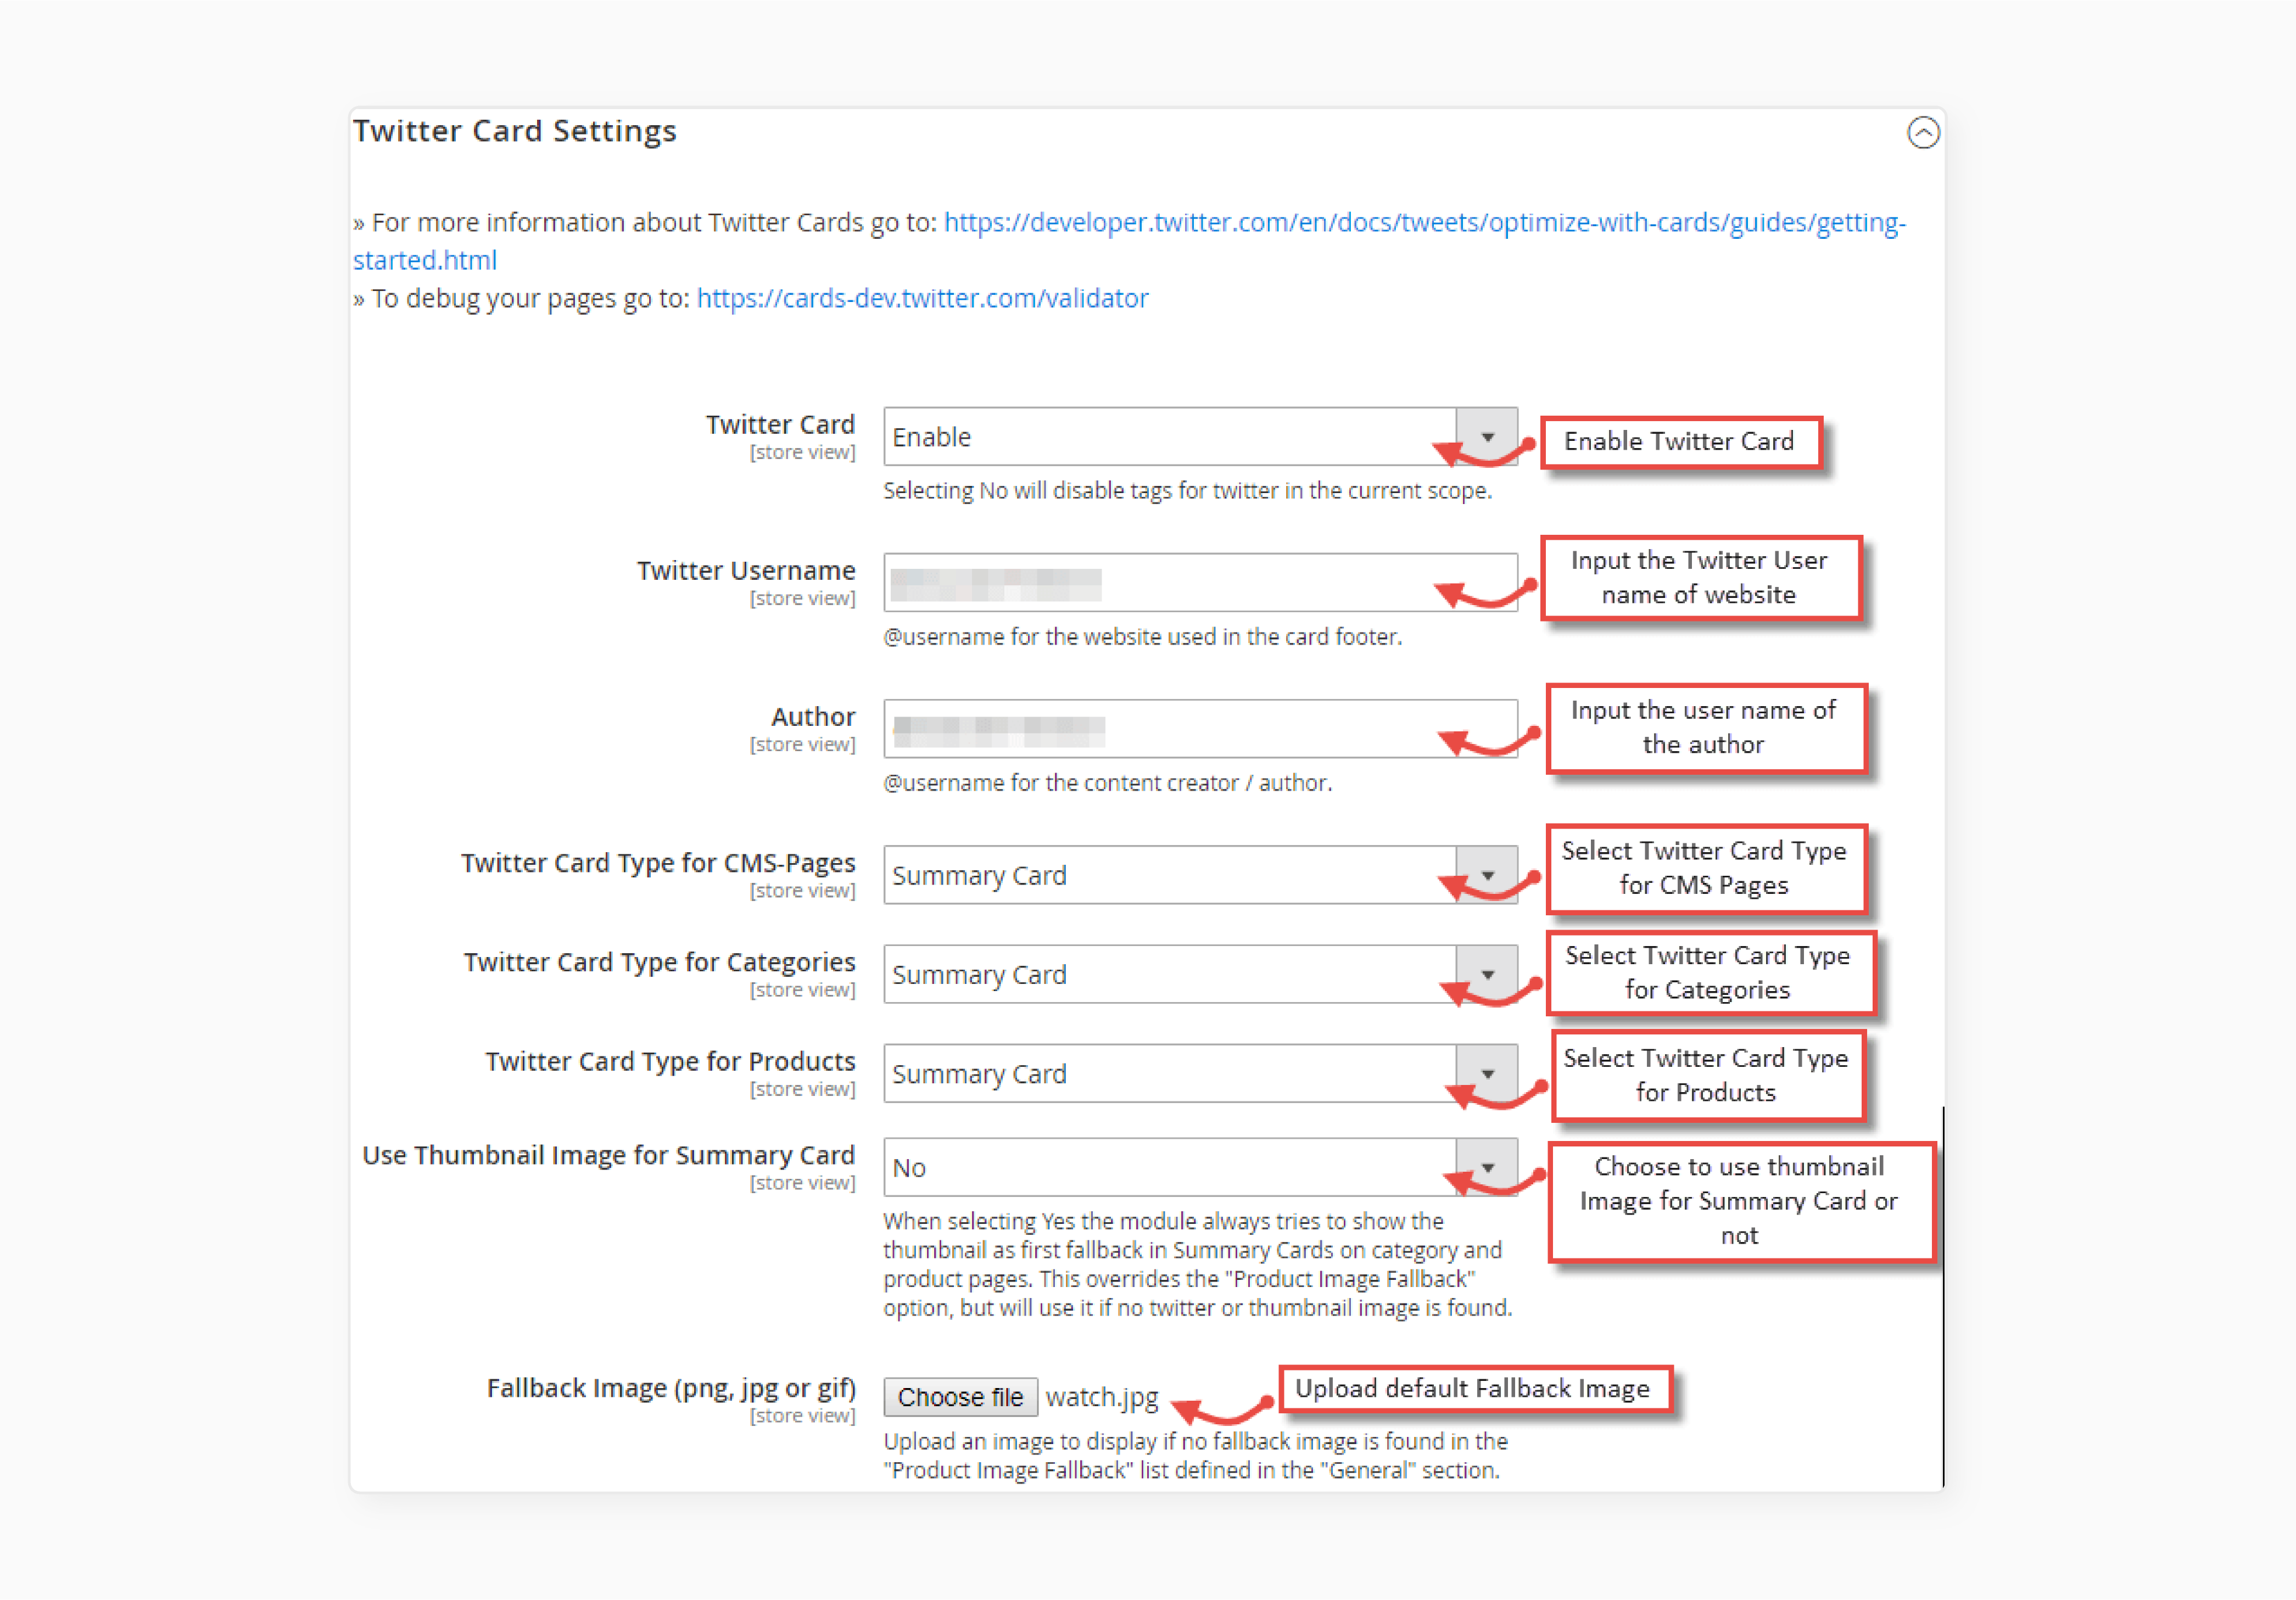Click Choose file for Fallback Image

tap(960, 1397)
